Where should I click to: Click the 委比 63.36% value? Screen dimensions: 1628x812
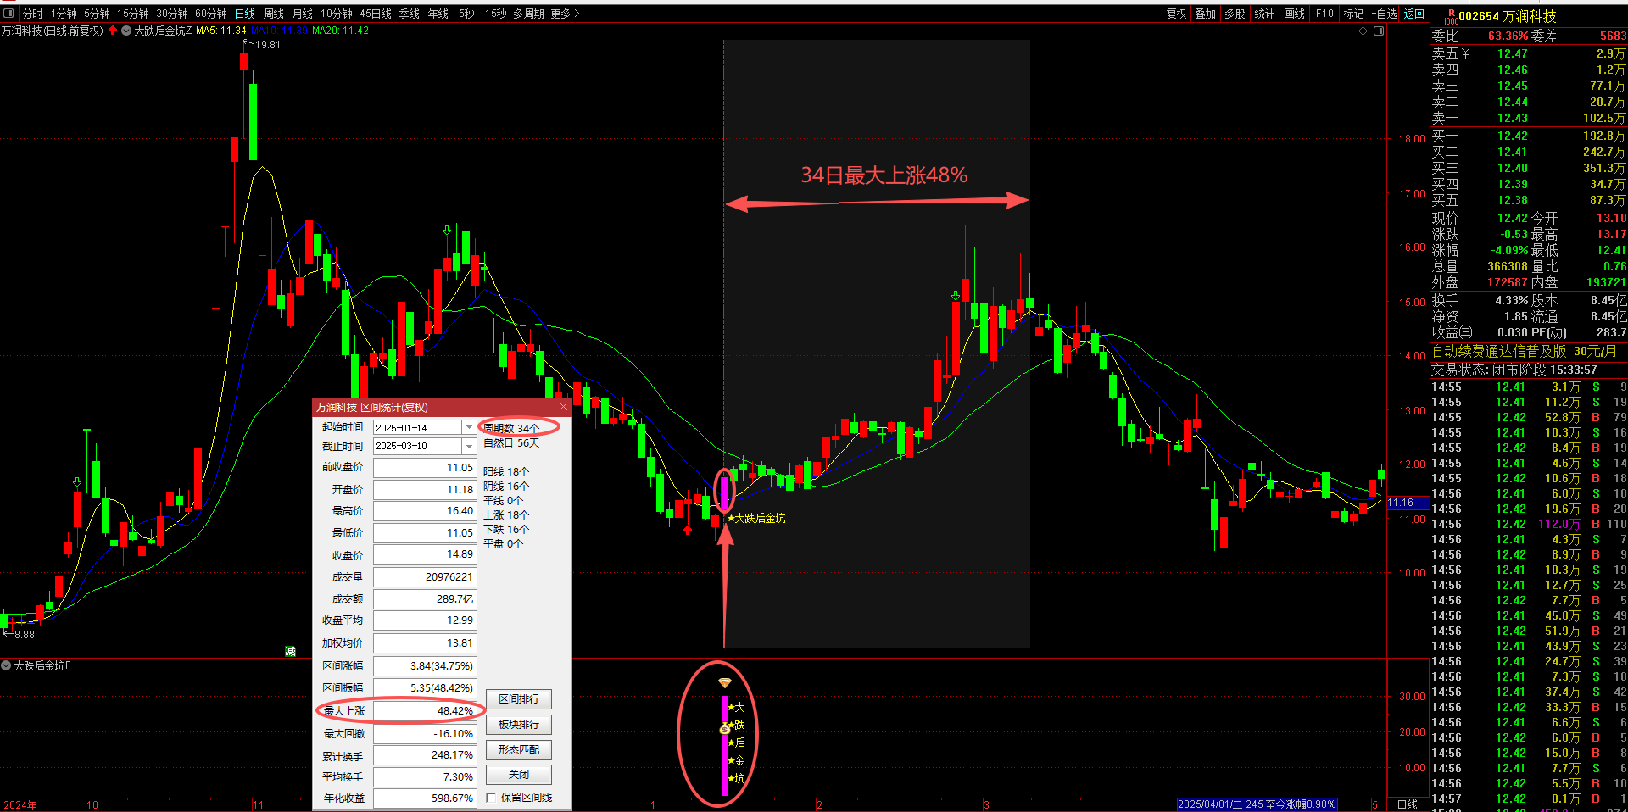1508,36
